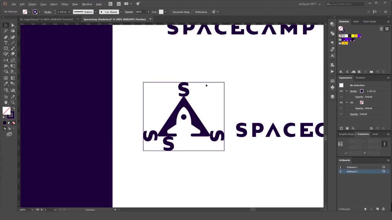Select the Type tool
Screen dimensions: 392x220
tap(6, 43)
